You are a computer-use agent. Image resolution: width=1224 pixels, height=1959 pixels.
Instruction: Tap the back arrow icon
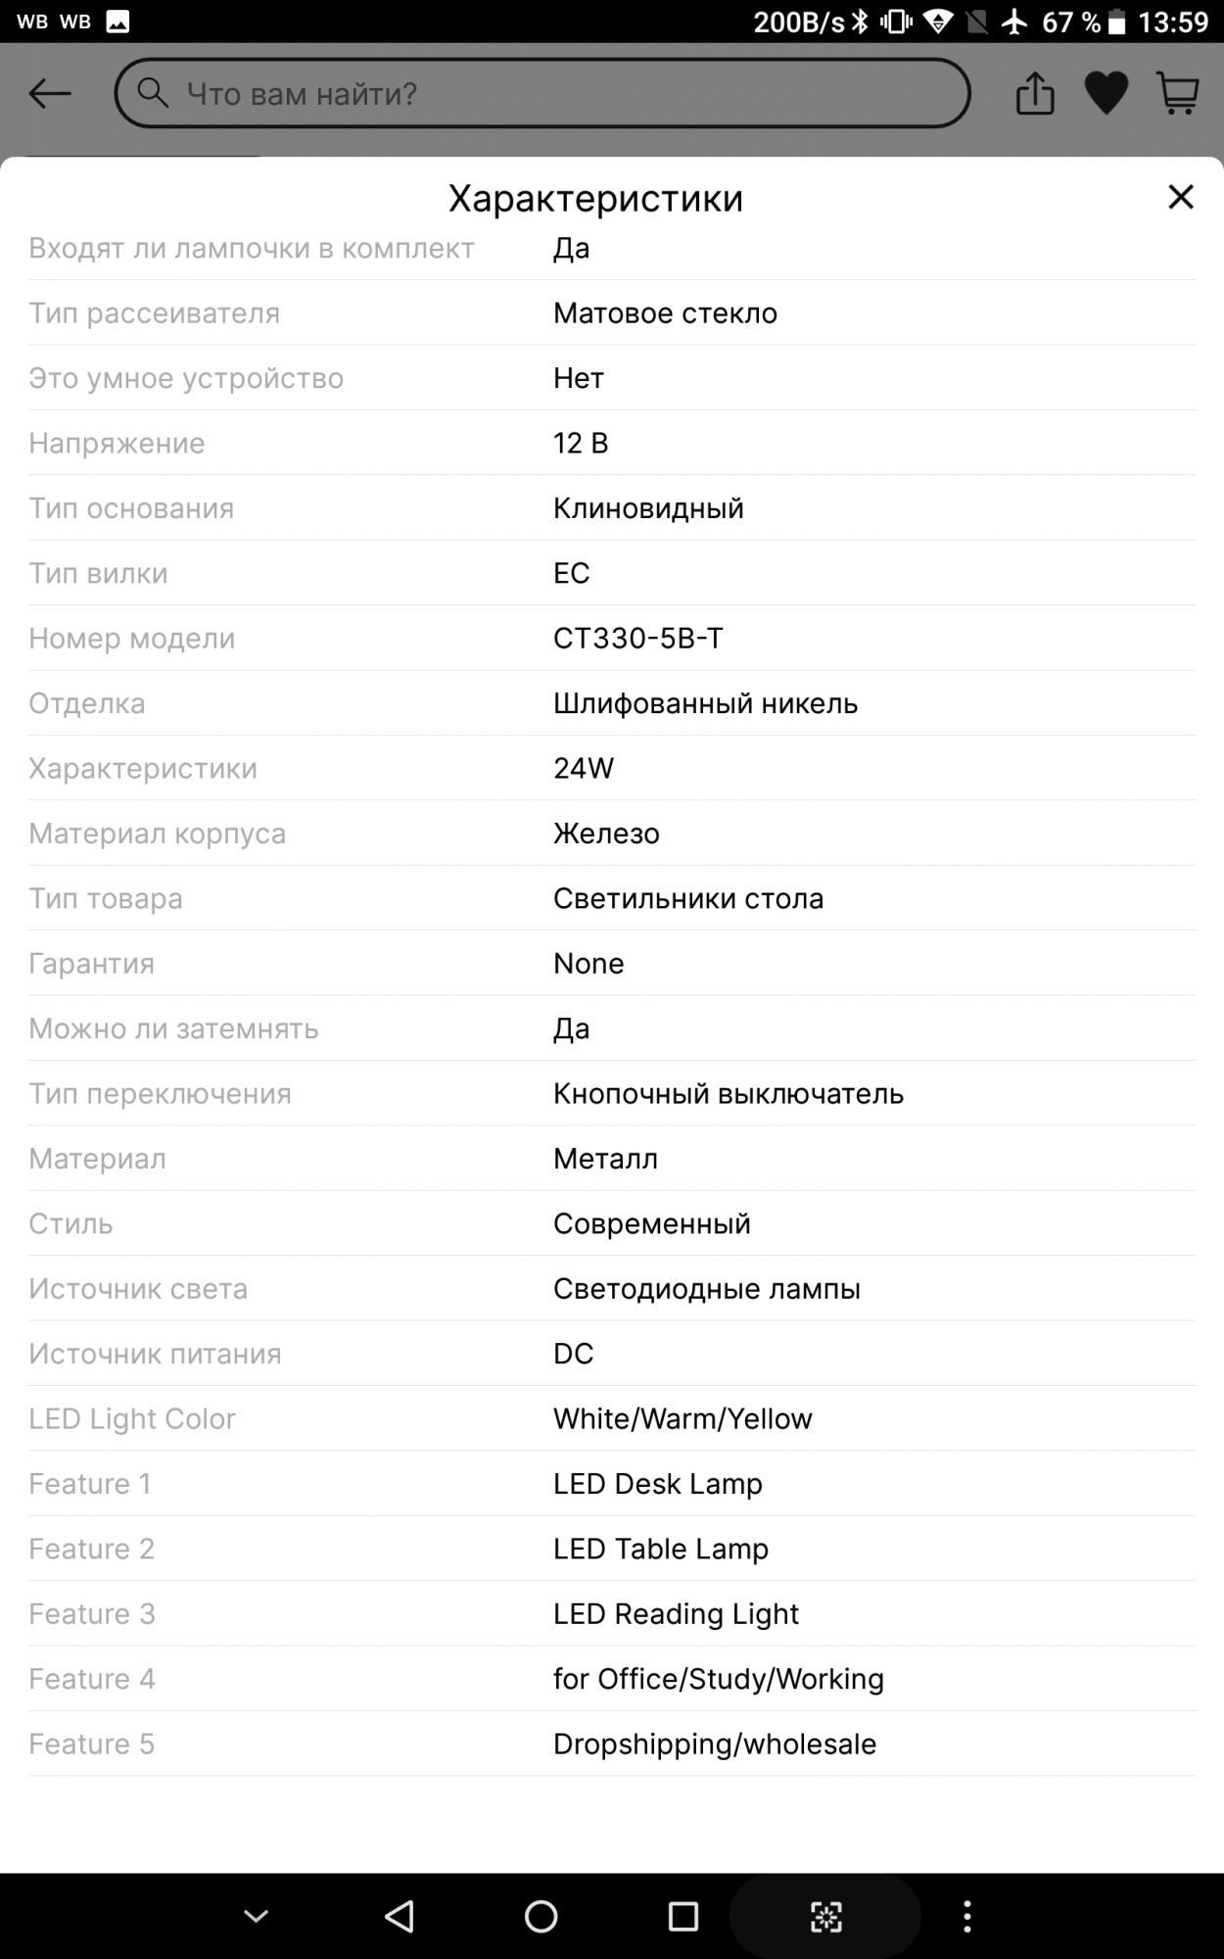50,94
